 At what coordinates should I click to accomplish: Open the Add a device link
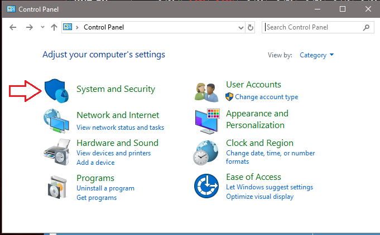pos(95,163)
